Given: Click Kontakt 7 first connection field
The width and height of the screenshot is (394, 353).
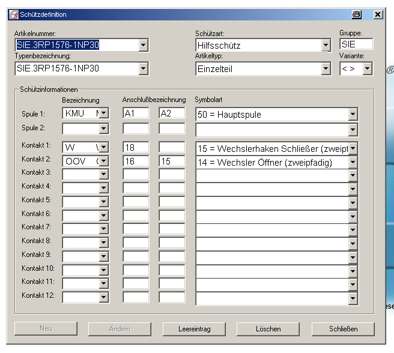Looking at the screenshot, I should click(136, 229).
